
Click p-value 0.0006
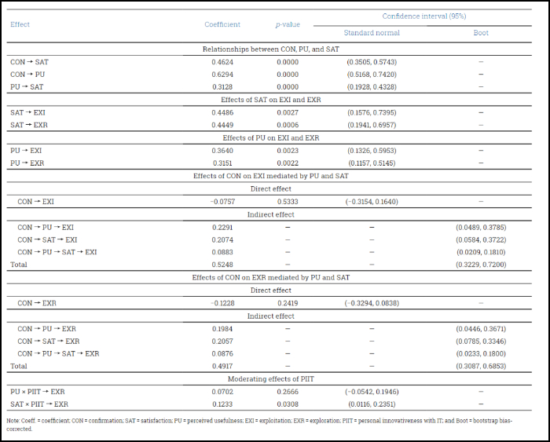288,125
